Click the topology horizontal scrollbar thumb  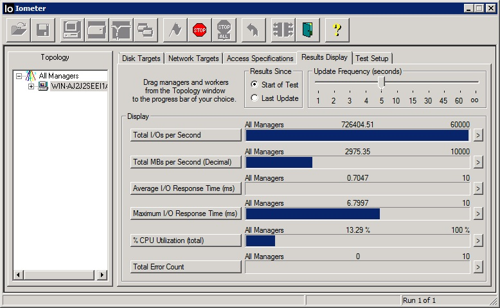[58, 275]
